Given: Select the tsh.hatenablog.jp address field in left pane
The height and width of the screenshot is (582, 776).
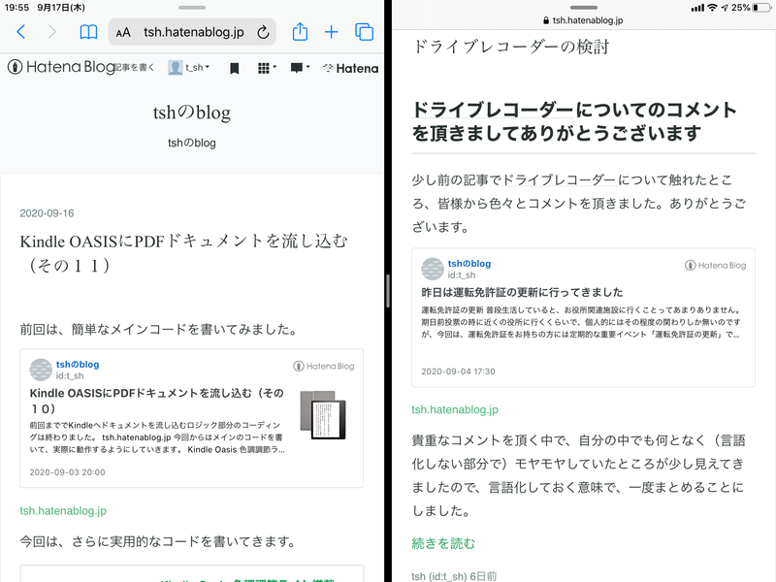Looking at the screenshot, I should (192, 32).
